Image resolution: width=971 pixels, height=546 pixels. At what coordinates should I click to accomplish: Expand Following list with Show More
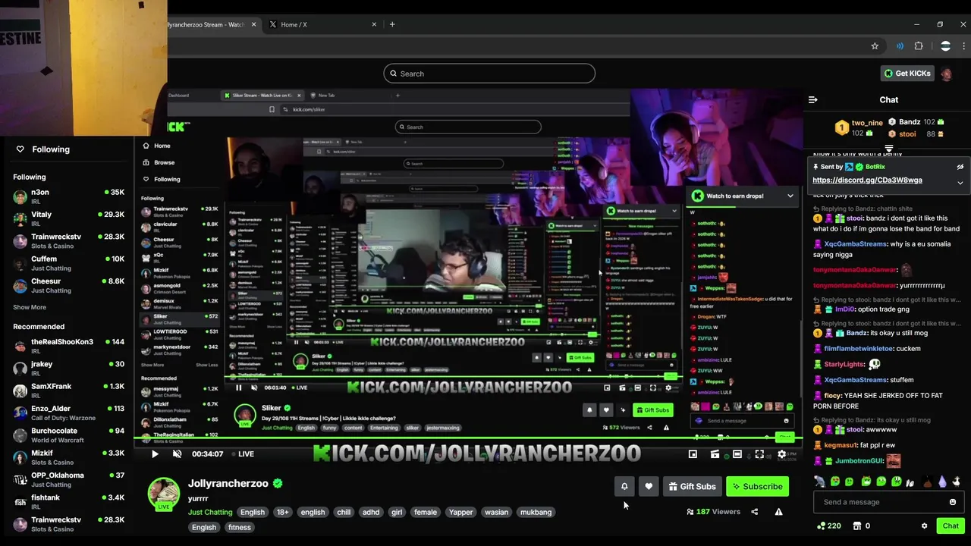30,307
